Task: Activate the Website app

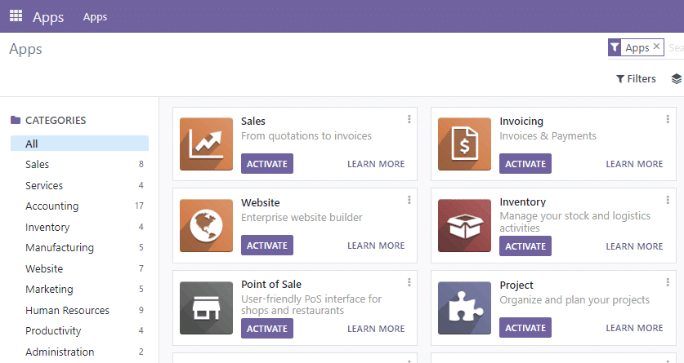Action: coord(266,246)
